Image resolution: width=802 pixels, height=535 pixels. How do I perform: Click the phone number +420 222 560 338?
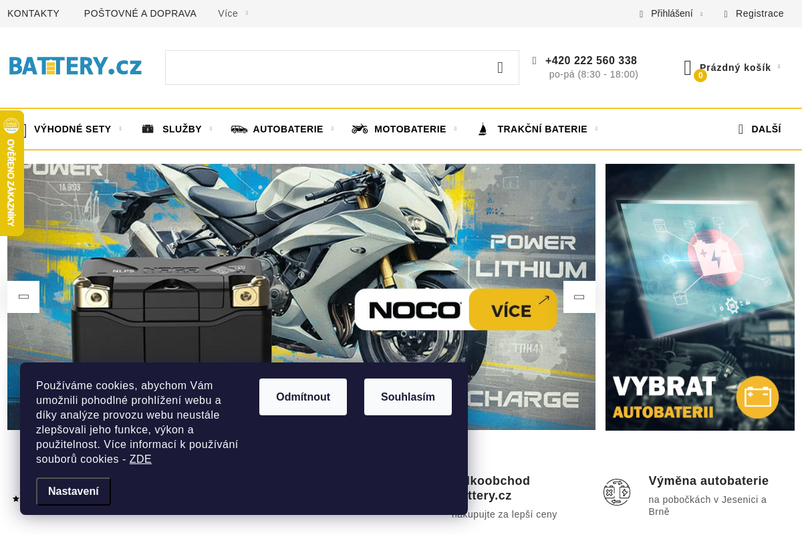coord(591,61)
